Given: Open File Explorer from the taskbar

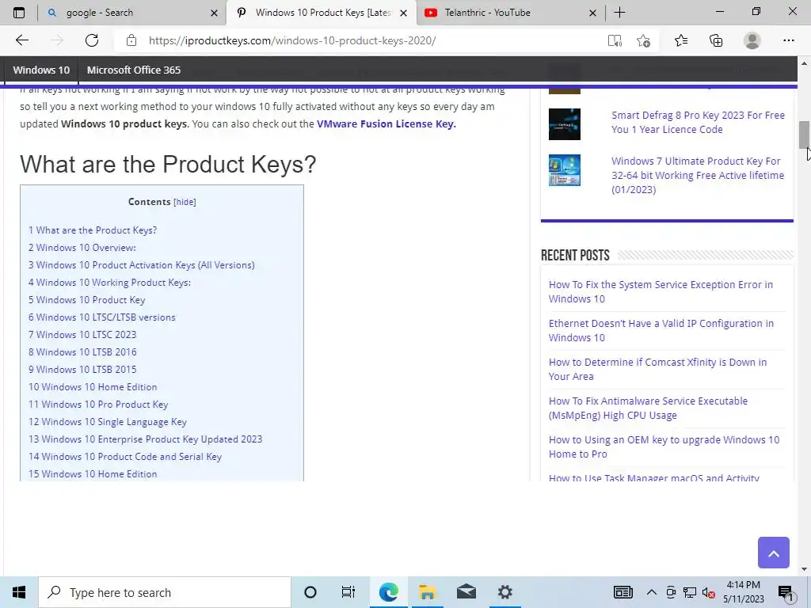Looking at the screenshot, I should 427,592.
